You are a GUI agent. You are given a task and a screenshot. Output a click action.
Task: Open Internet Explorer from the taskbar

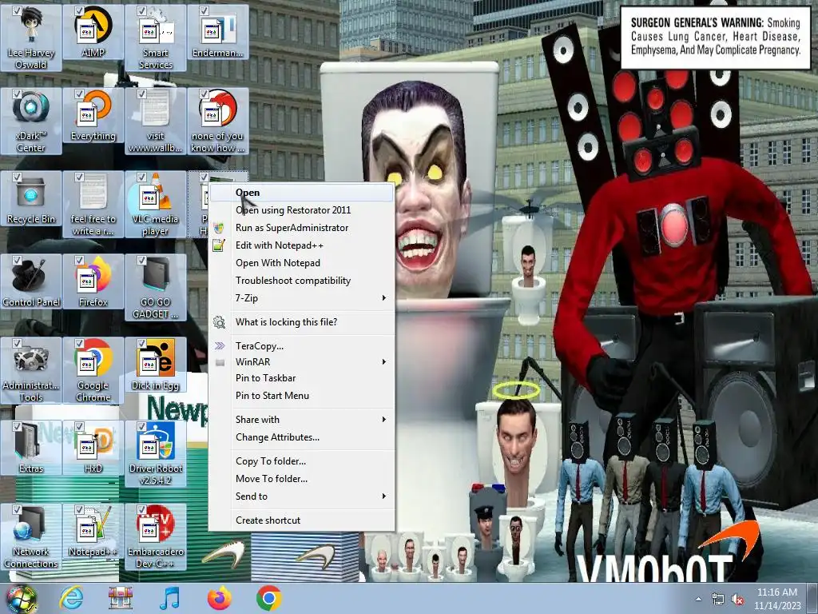[x=71, y=598]
